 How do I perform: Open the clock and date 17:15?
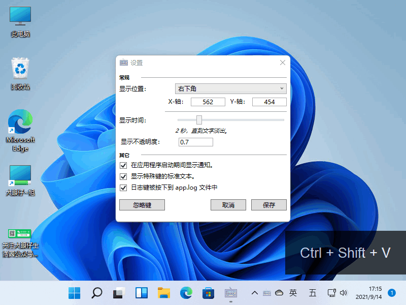point(369,293)
